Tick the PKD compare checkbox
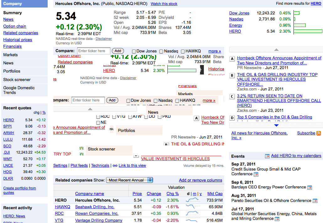Screen dimensions: 323x223 159,117
